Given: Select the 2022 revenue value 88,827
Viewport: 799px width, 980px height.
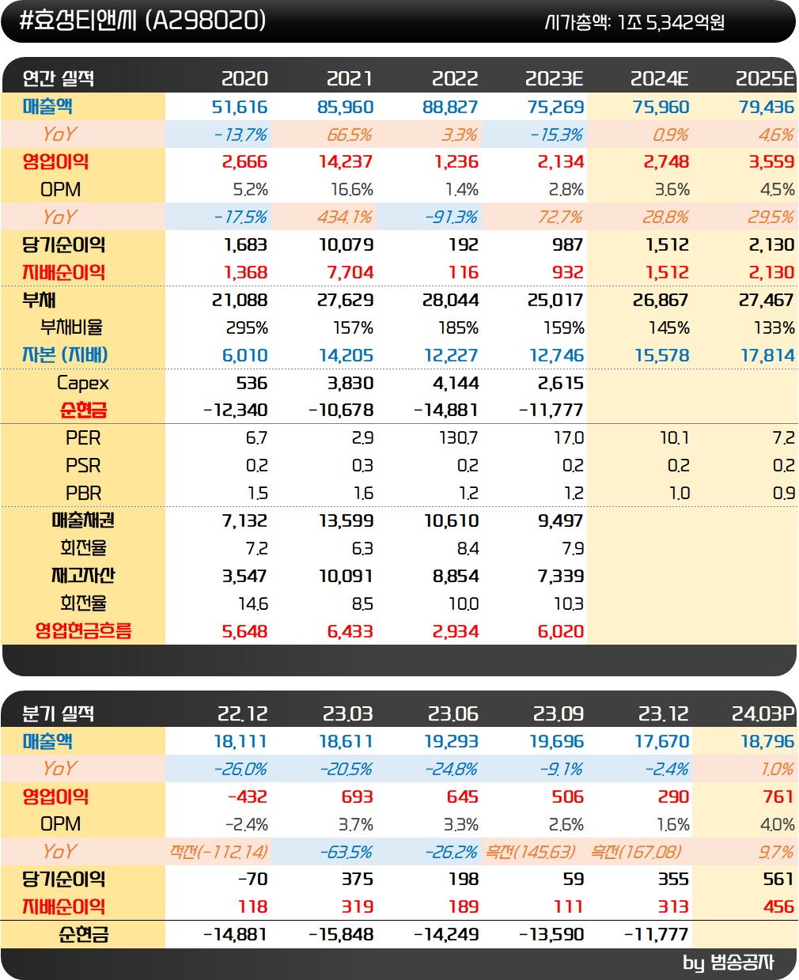Looking at the screenshot, I should coord(450,107).
